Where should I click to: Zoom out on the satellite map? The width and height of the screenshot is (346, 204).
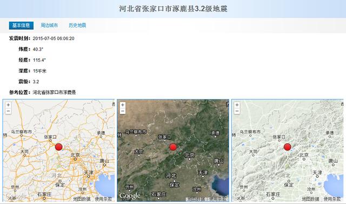pyautogui.click(x=123, y=111)
